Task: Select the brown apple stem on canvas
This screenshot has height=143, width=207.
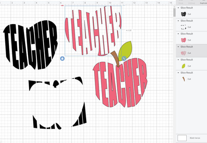Action: pos(116,58)
